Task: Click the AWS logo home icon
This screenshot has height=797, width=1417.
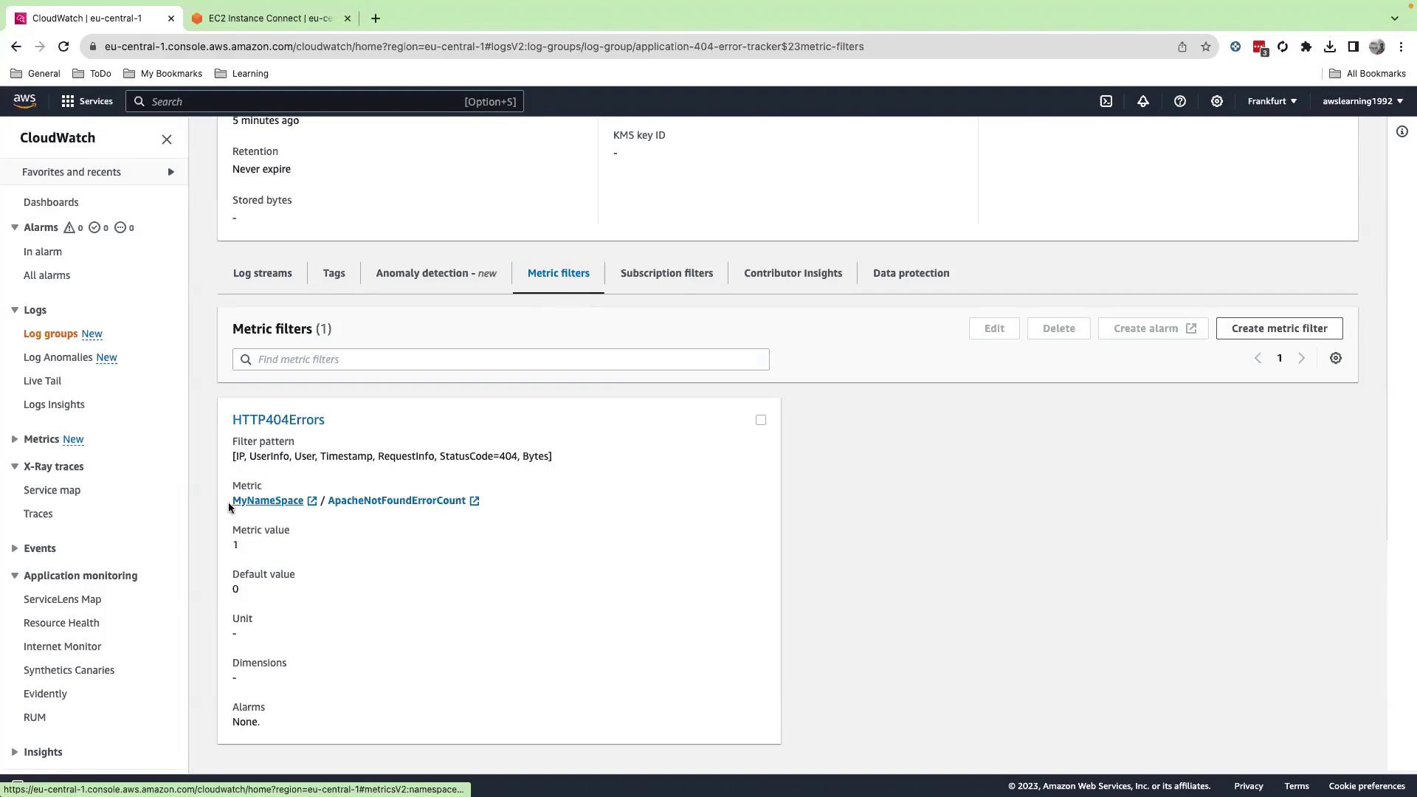Action: click(24, 101)
